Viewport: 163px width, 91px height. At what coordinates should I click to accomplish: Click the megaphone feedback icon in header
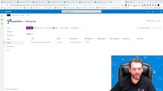click(x=149, y=11)
